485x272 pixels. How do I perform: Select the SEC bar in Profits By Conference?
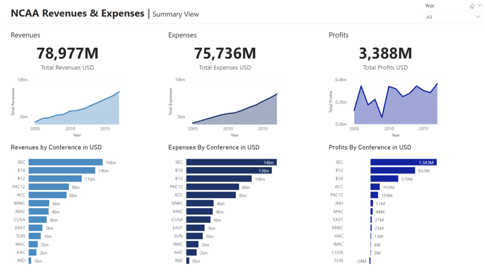[403, 162]
